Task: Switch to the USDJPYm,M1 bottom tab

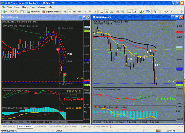Action: tap(55, 126)
